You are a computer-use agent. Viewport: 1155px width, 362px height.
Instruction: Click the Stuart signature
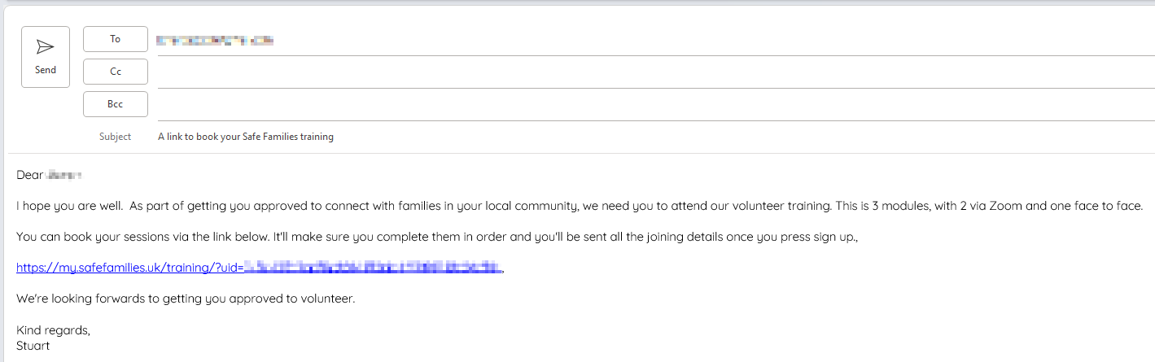(x=33, y=346)
